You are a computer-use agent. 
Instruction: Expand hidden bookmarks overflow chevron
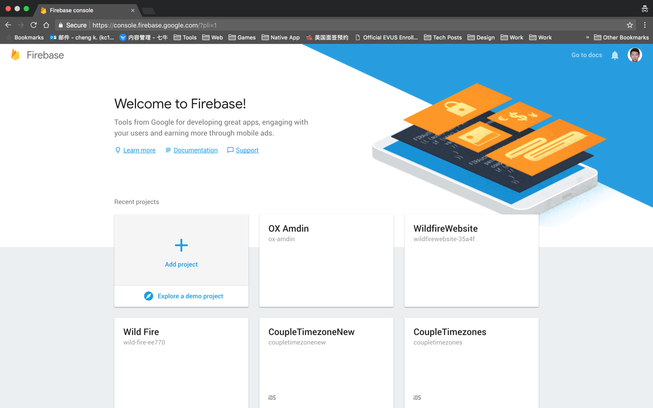coord(587,37)
